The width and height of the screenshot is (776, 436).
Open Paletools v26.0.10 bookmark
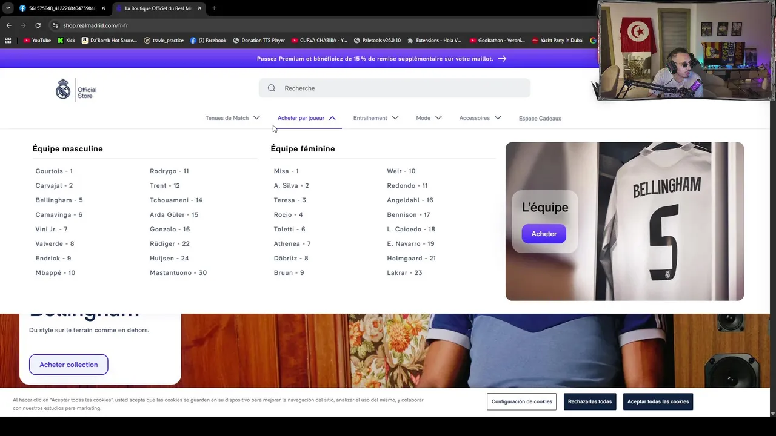pos(377,41)
